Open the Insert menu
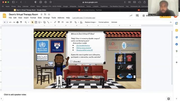180x101 pixels. coord(26,18)
